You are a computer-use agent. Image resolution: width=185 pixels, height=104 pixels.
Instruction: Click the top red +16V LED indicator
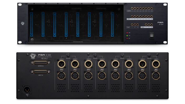click(x=127, y=33)
